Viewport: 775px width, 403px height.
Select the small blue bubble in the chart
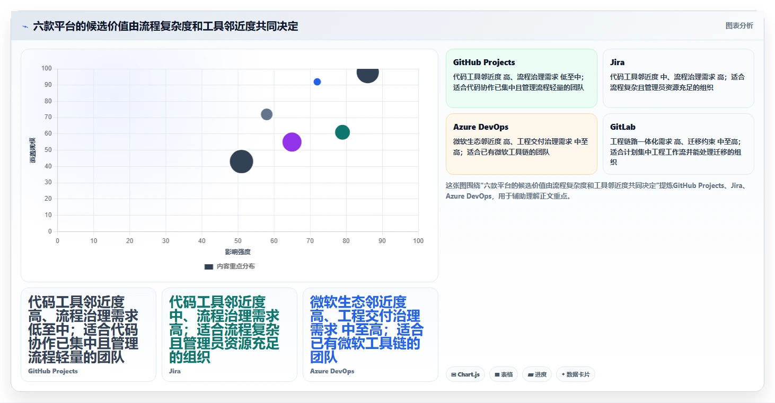(317, 82)
